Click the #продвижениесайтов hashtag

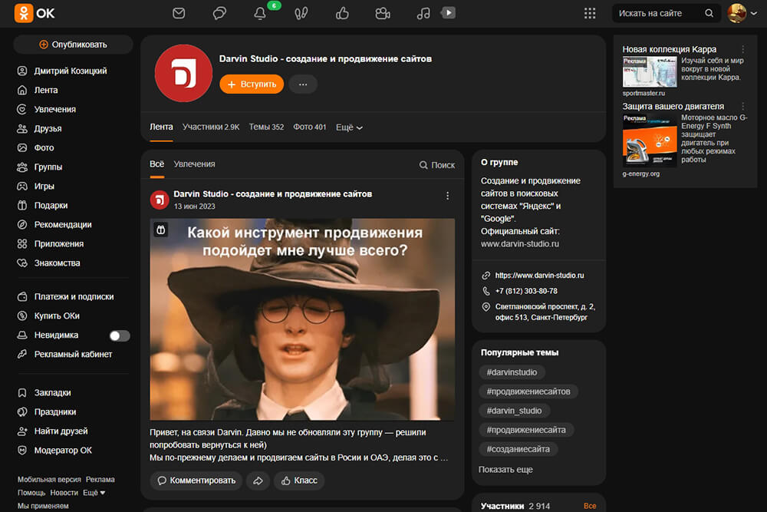point(528,391)
